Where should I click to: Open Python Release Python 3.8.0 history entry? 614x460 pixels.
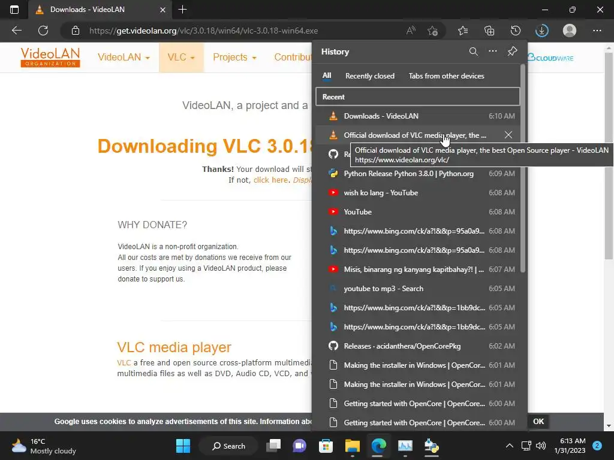[418, 173]
